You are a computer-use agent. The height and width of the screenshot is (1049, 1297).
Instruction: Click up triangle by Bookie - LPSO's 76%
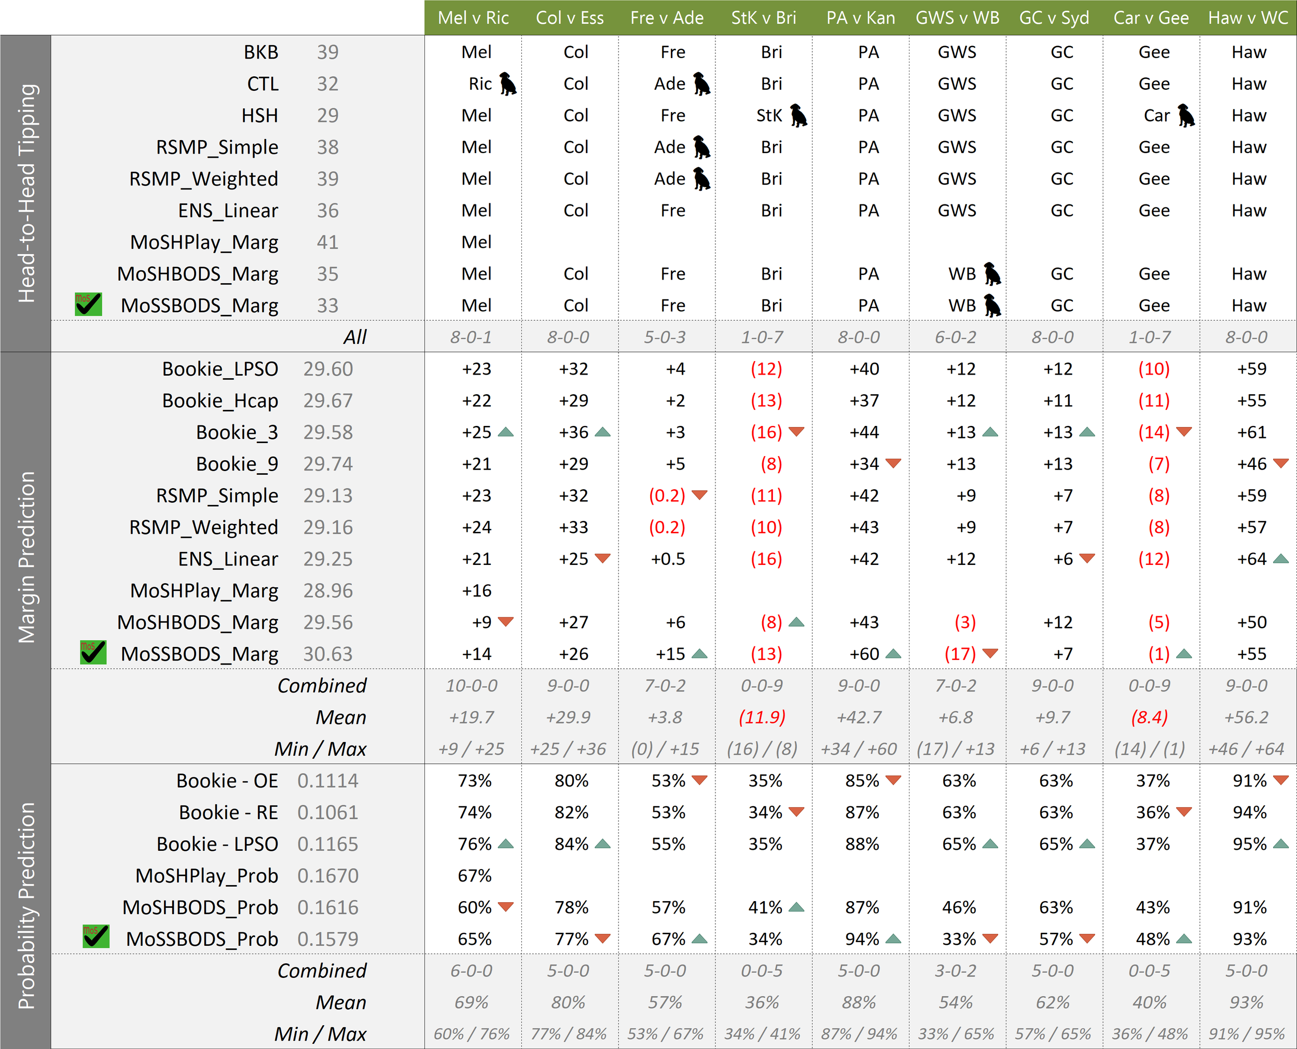click(506, 844)
